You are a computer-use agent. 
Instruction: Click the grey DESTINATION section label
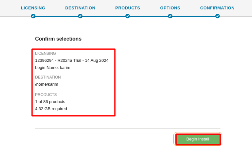[x=48, y=77]
